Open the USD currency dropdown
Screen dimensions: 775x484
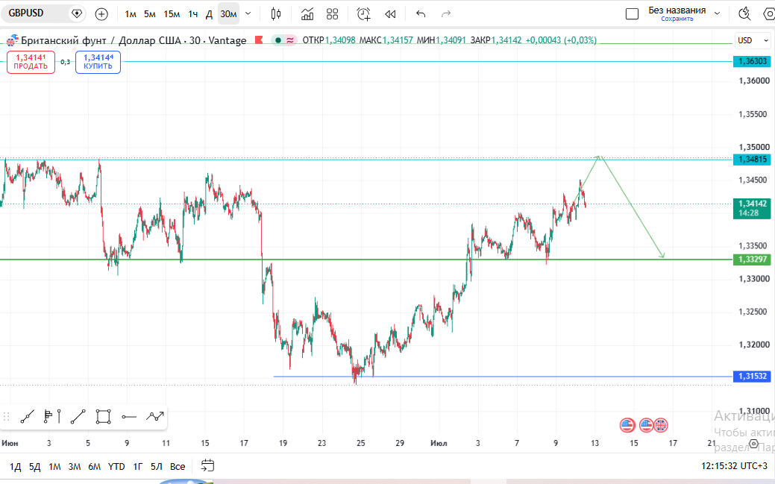coord(753,40)
